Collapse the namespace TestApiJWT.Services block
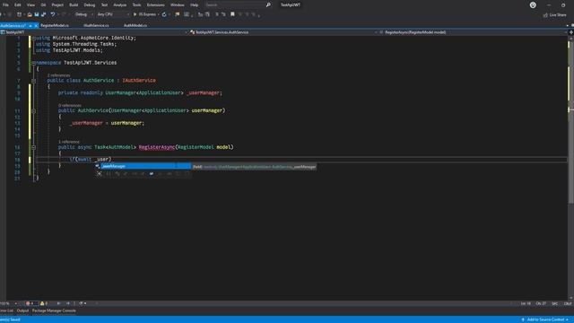This screenshot has height=323, width=574. (33, 63)
